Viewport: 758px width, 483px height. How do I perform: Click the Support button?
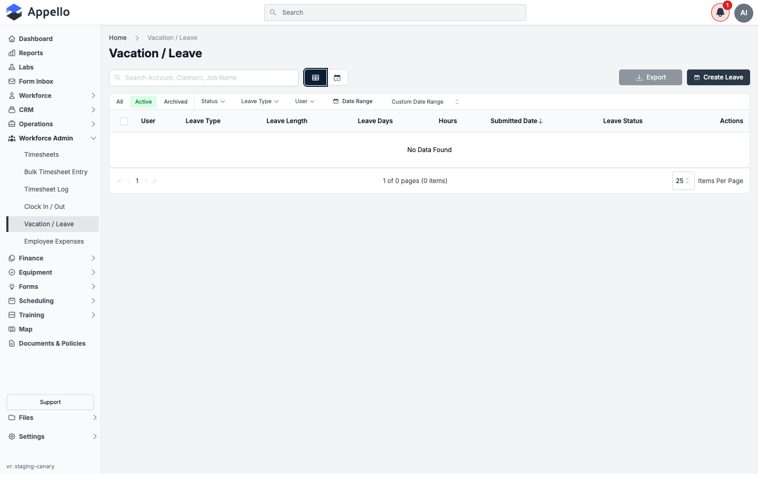(x=50, y=402)
